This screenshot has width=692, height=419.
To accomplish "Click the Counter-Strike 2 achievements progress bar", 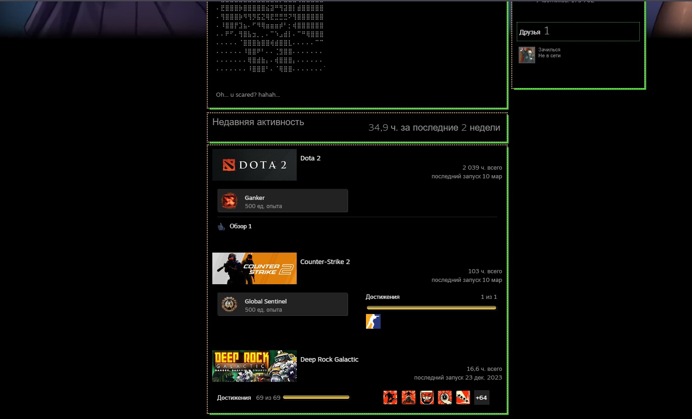I will 432,308.
